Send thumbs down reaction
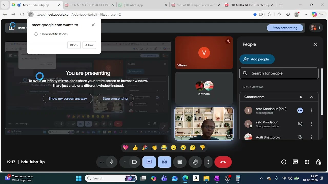The image size is (328, 184). tap(202, 147)
